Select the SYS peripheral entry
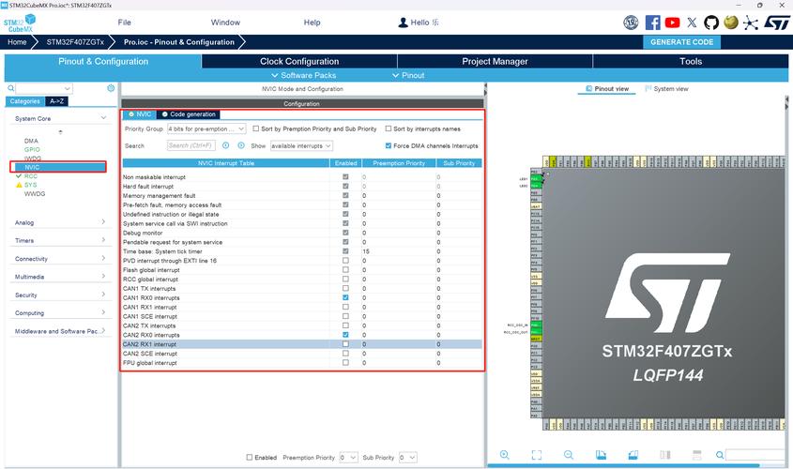793x469 pixels. (30, 185)
